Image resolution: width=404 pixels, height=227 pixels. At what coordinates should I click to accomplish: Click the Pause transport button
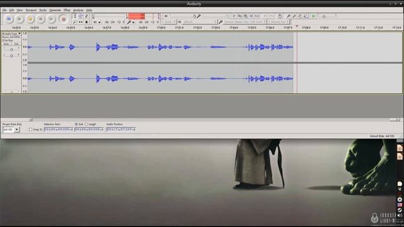pos(9,19)
